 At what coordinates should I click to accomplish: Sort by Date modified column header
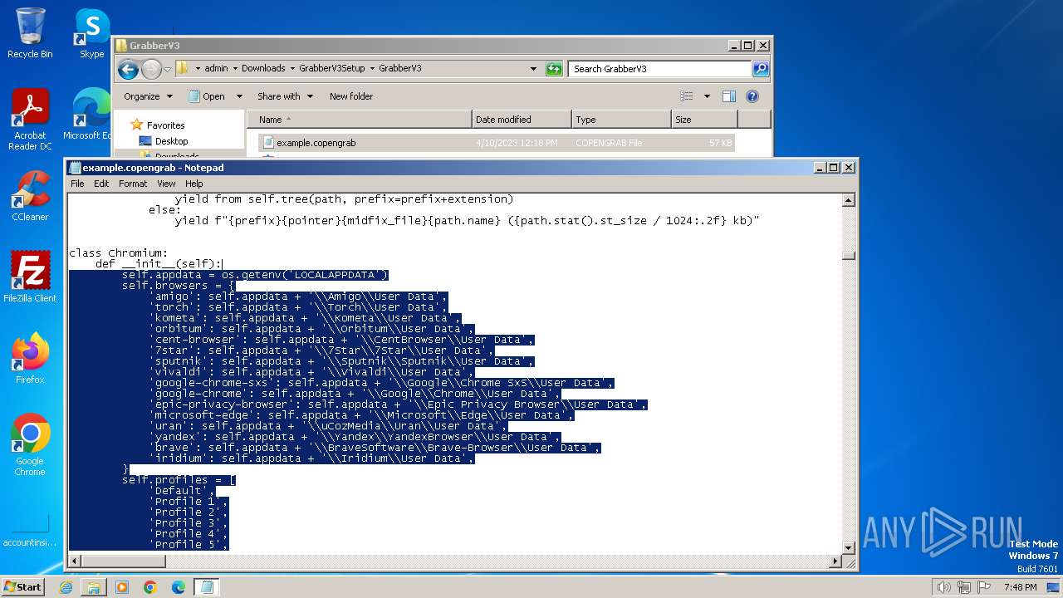tap(522, 120)
